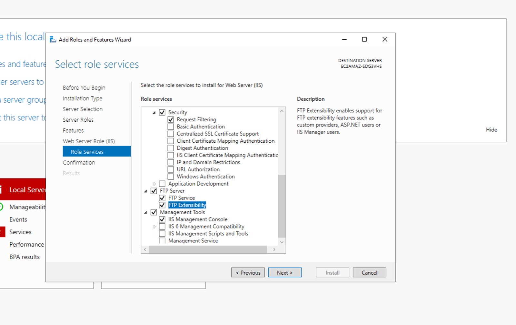This screenshot has width=516, height=325.
Task: Check URL Authorization checkbox
Action: [171, 169]
